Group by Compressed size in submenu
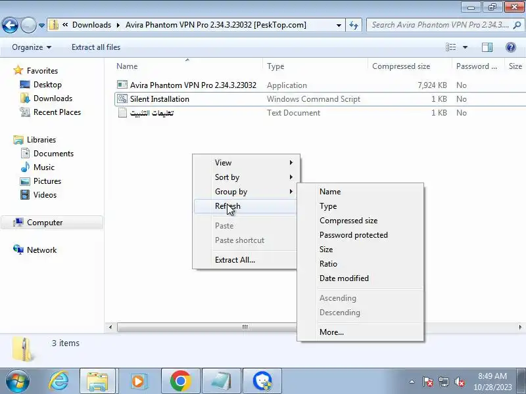Screen dimensions: 526x394 tap(360, 221)
